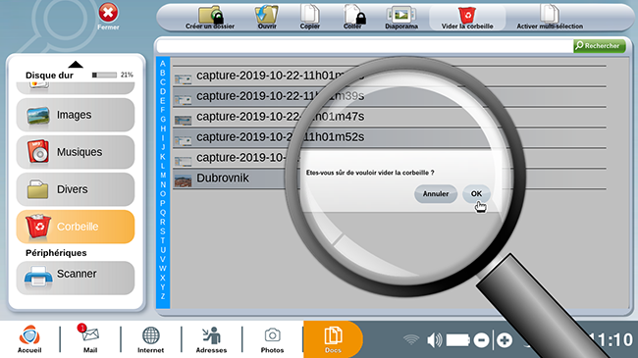The width and height of the screenshot is (638, 358).
Task: Jump to letter S in index
Action: click(x=163, y=231)
